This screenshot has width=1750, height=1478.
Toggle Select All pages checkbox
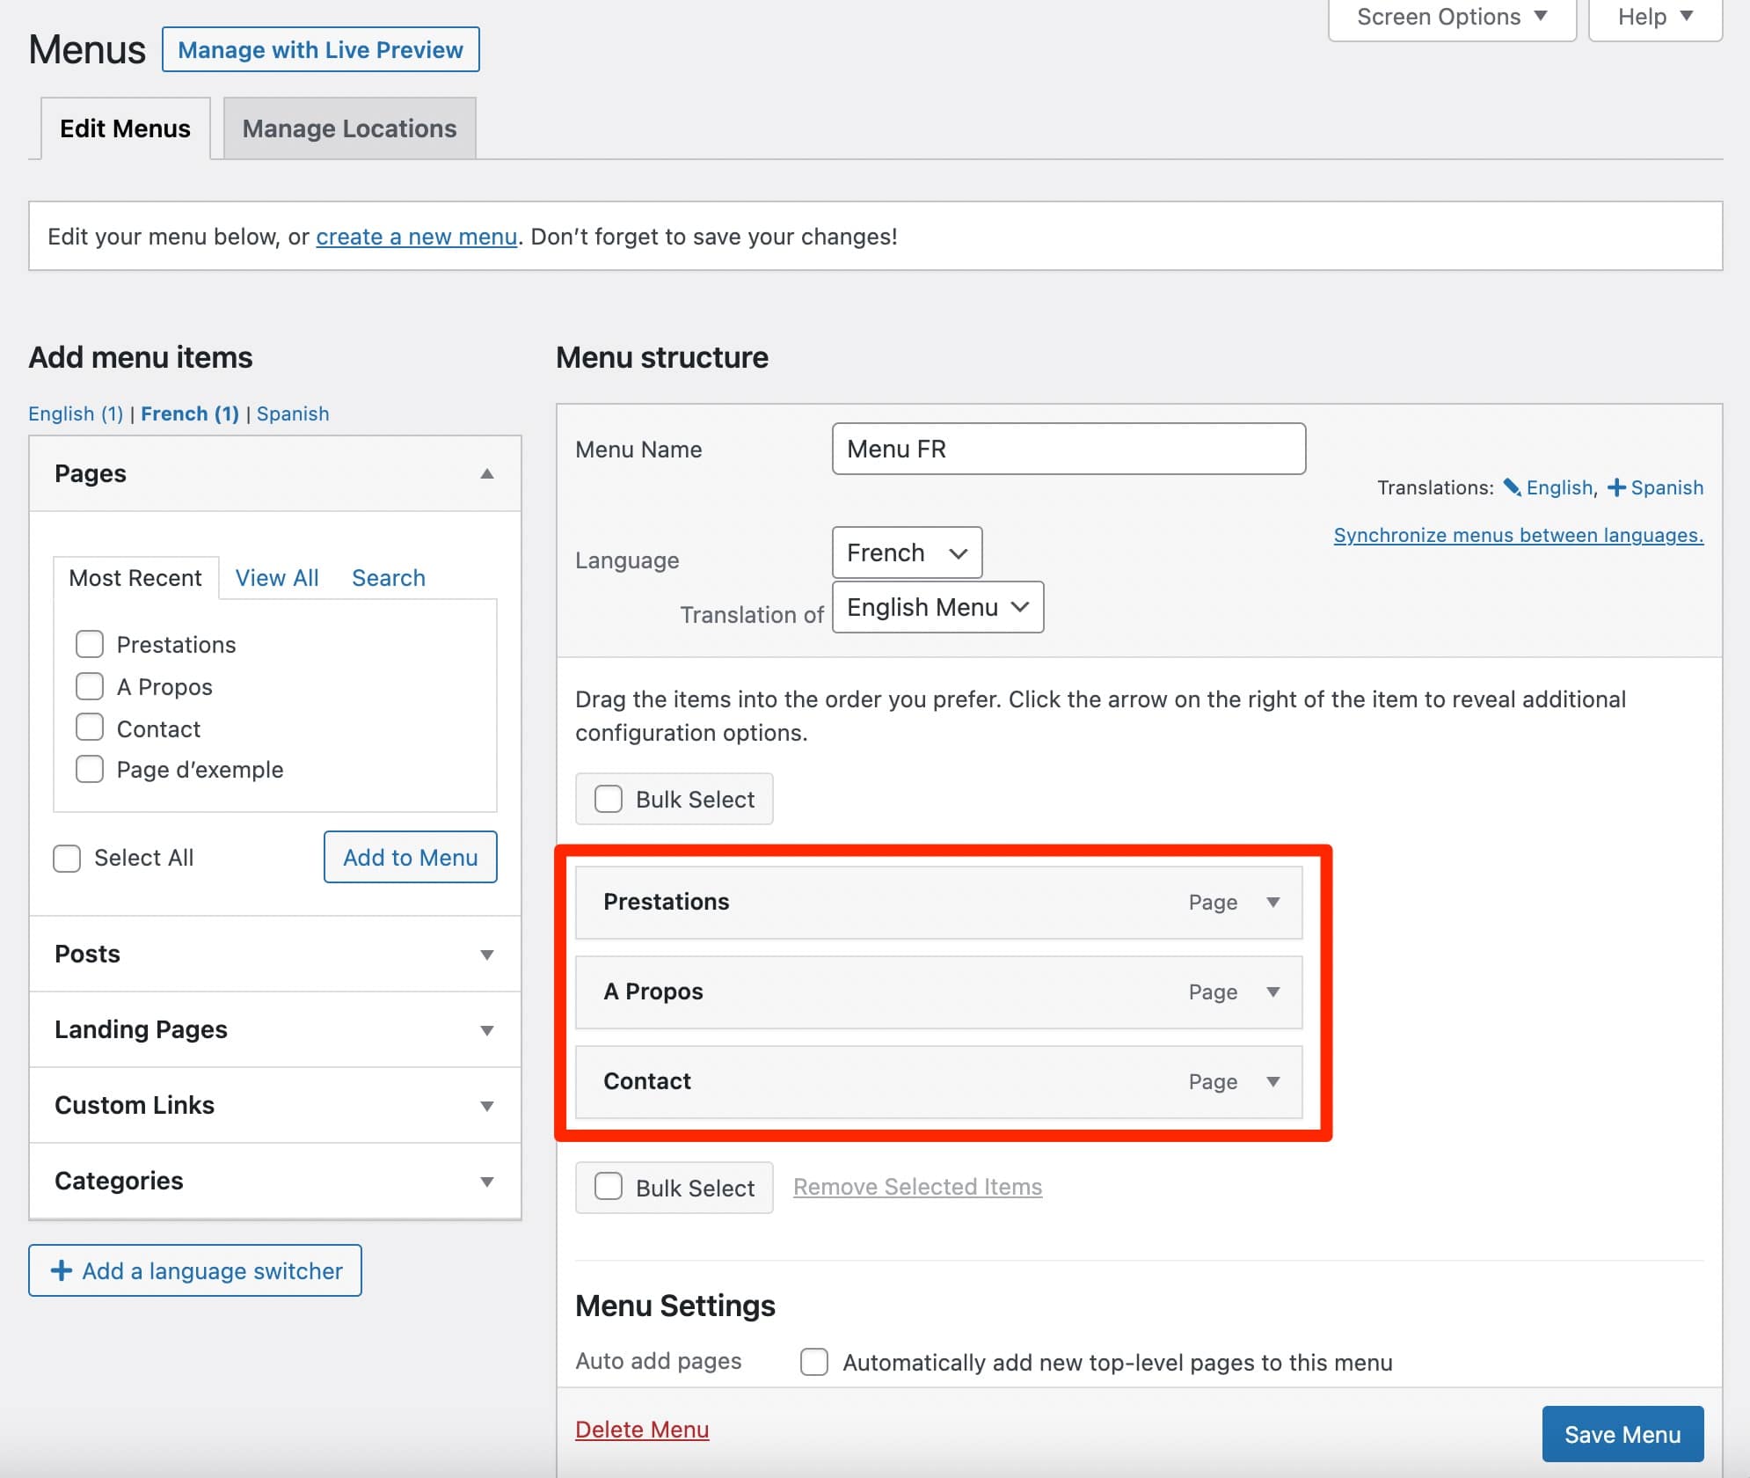pos(67,858)
